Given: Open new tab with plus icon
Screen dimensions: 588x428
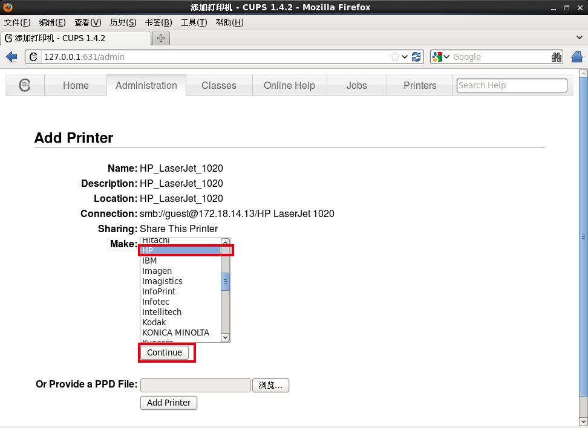Looking at the screenshot, I should [x=161, y=38].
